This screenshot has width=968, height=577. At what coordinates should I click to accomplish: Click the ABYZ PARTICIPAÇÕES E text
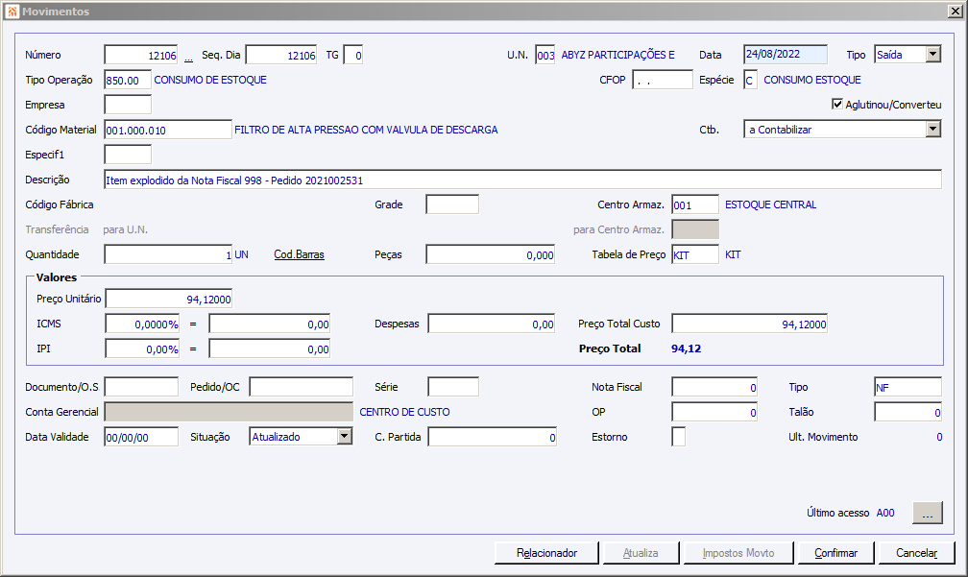point(618,55)
